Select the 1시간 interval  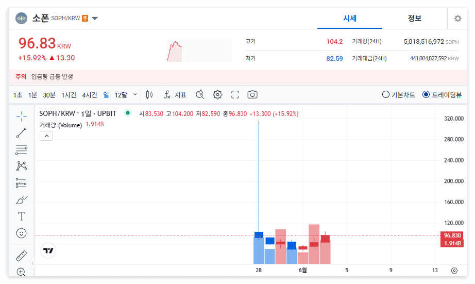point(69,95)
